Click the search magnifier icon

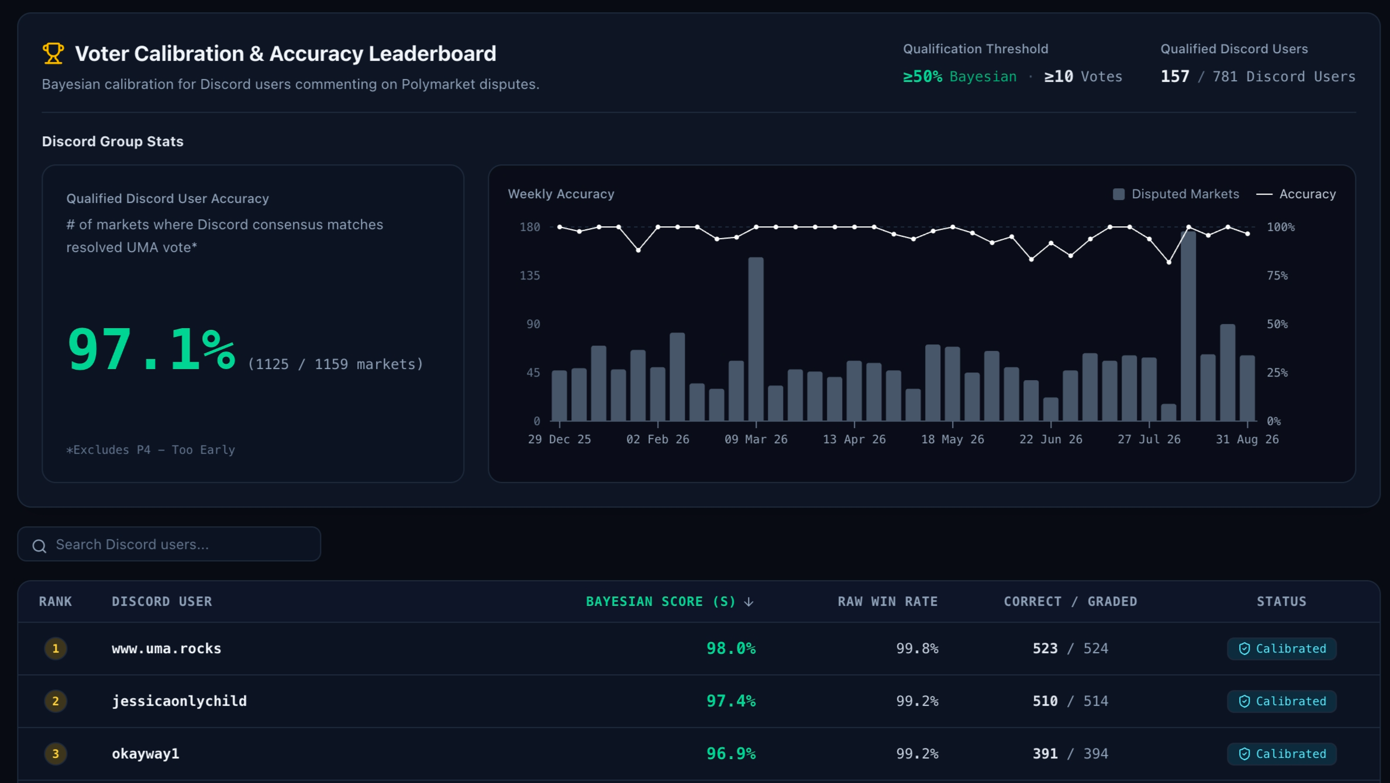pos(39,546)
